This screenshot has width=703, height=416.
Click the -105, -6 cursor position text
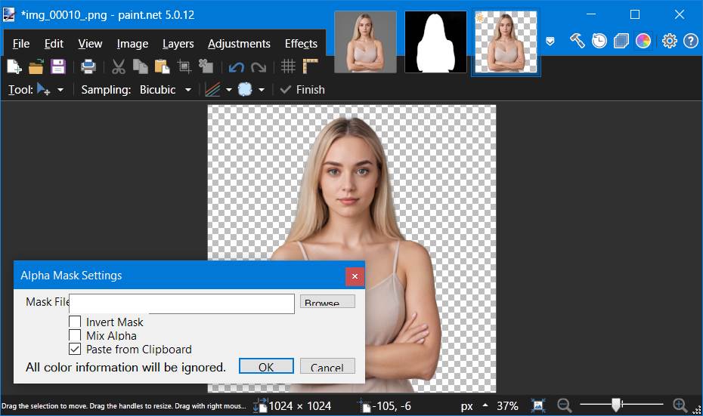coord(392,406)
